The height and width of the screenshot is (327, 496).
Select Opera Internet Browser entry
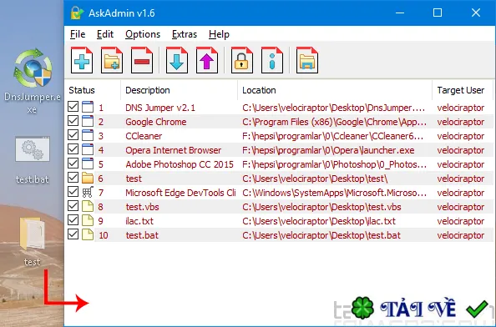(174, 150)
